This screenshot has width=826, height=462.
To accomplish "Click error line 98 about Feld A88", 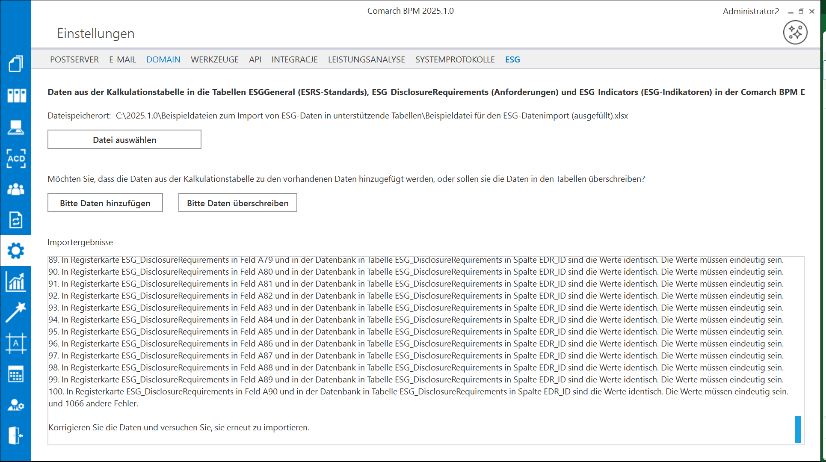I will [416, 367].
